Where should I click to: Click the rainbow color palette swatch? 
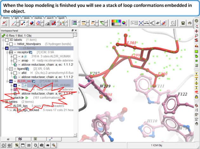point(116,23)
